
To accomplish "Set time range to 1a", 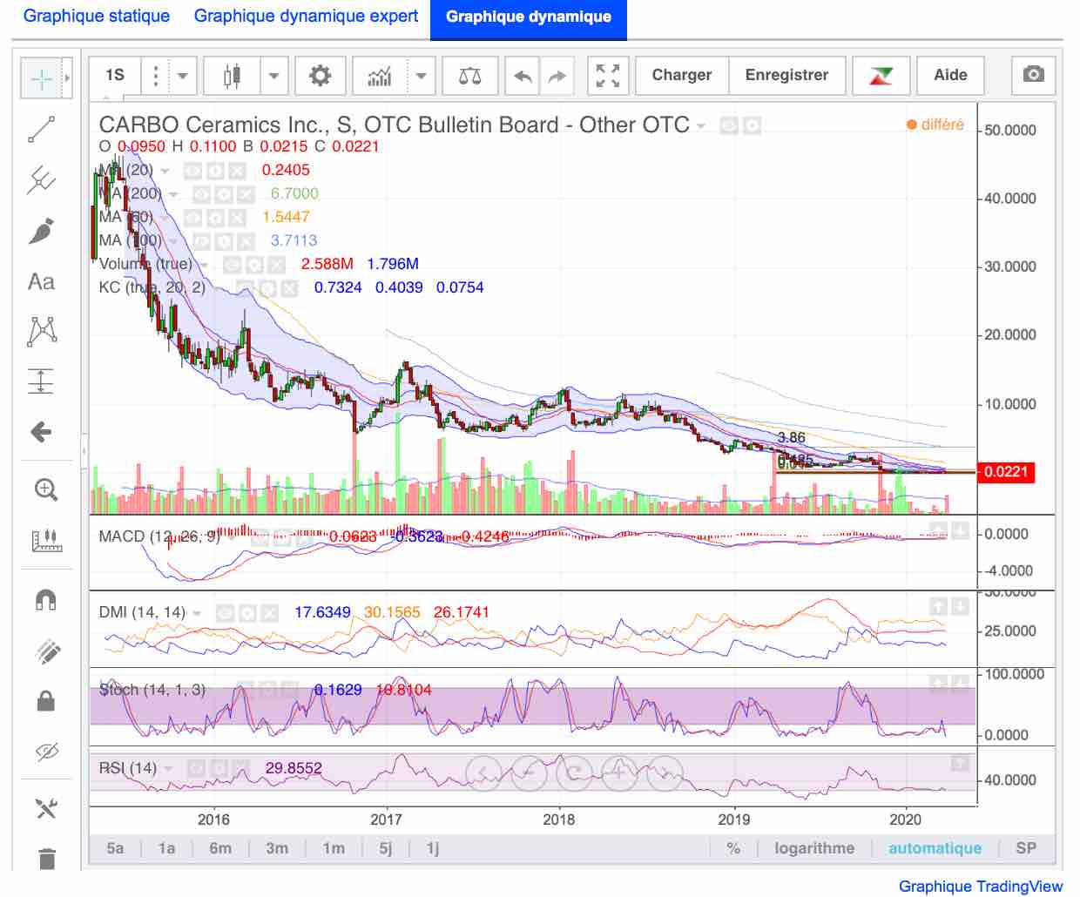I will point(166,848).
